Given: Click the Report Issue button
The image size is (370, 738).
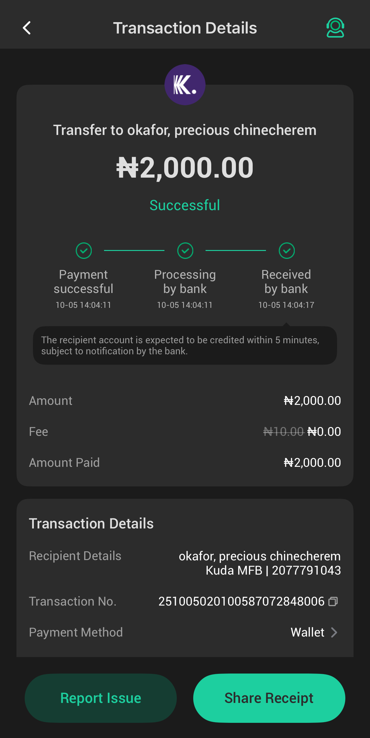Looking at the screenshot, I should click(101, 698).
